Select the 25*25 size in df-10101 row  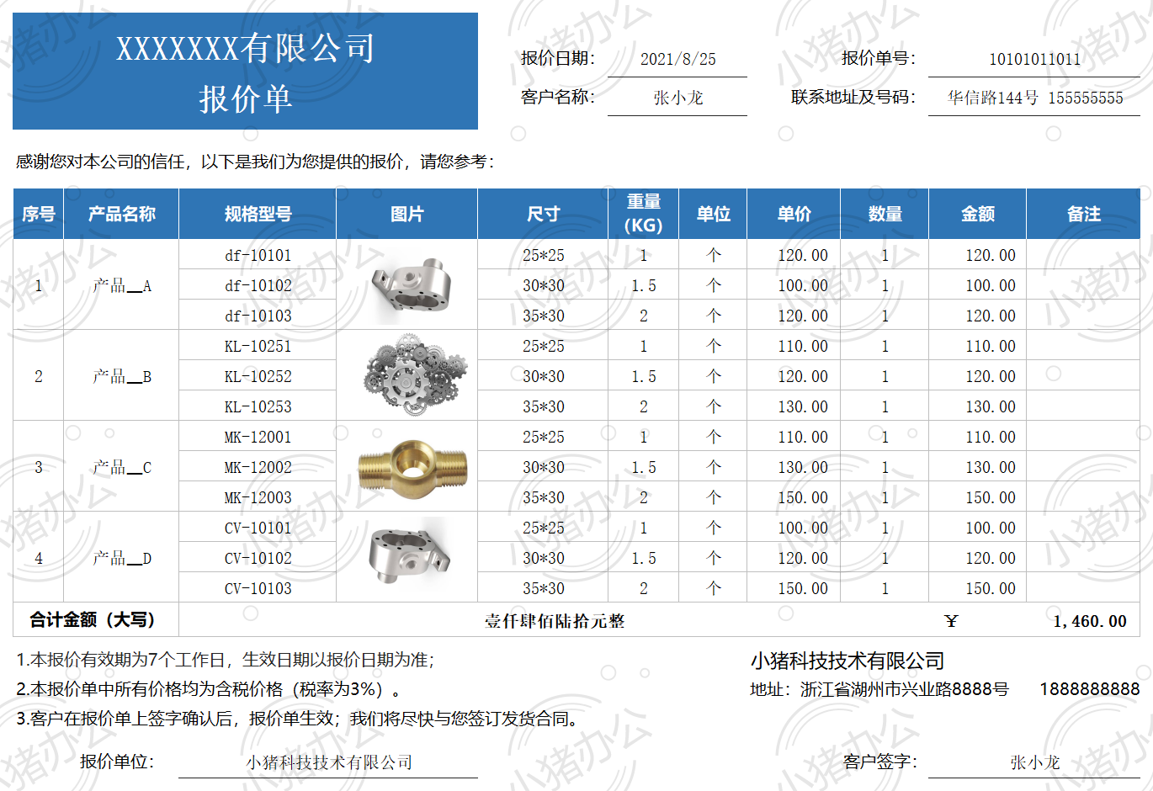tap(544, 255)
